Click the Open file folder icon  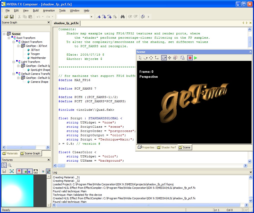6,17
